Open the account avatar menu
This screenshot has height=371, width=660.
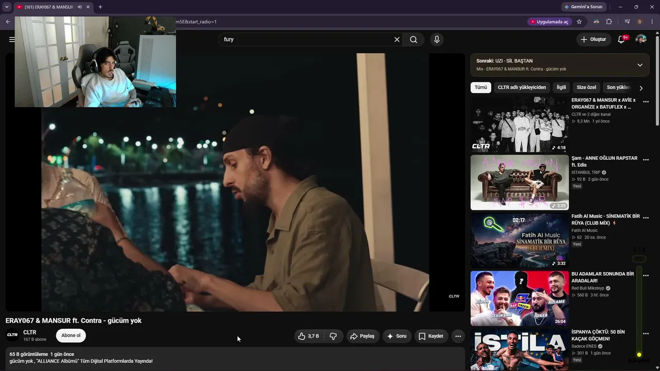coord(641,39)
